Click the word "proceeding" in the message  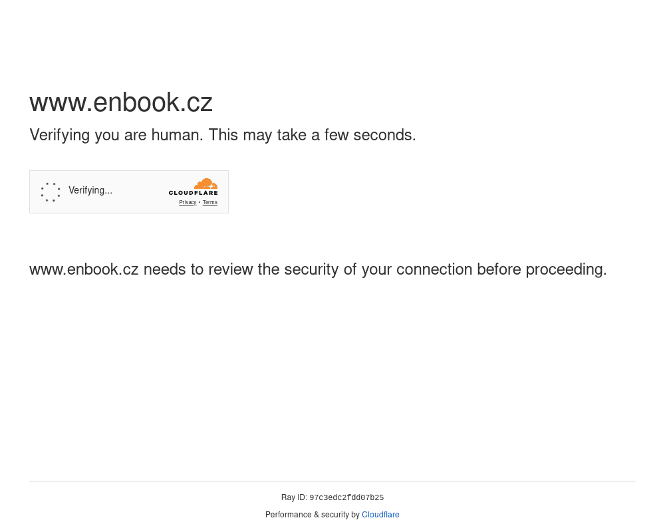pos(564,269)
